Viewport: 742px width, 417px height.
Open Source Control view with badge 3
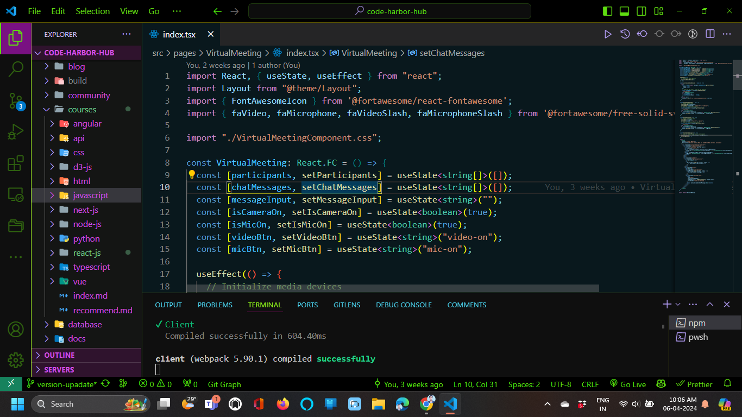coord(16,100)
